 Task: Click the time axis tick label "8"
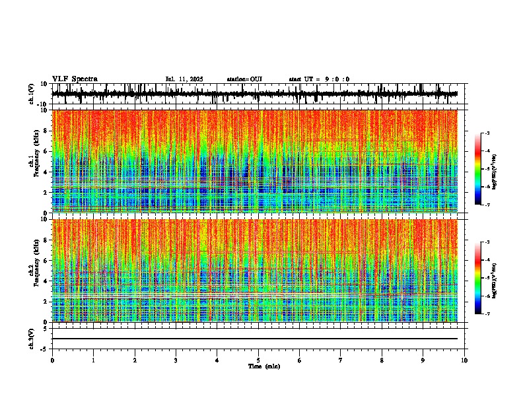[x=382, y=360]
